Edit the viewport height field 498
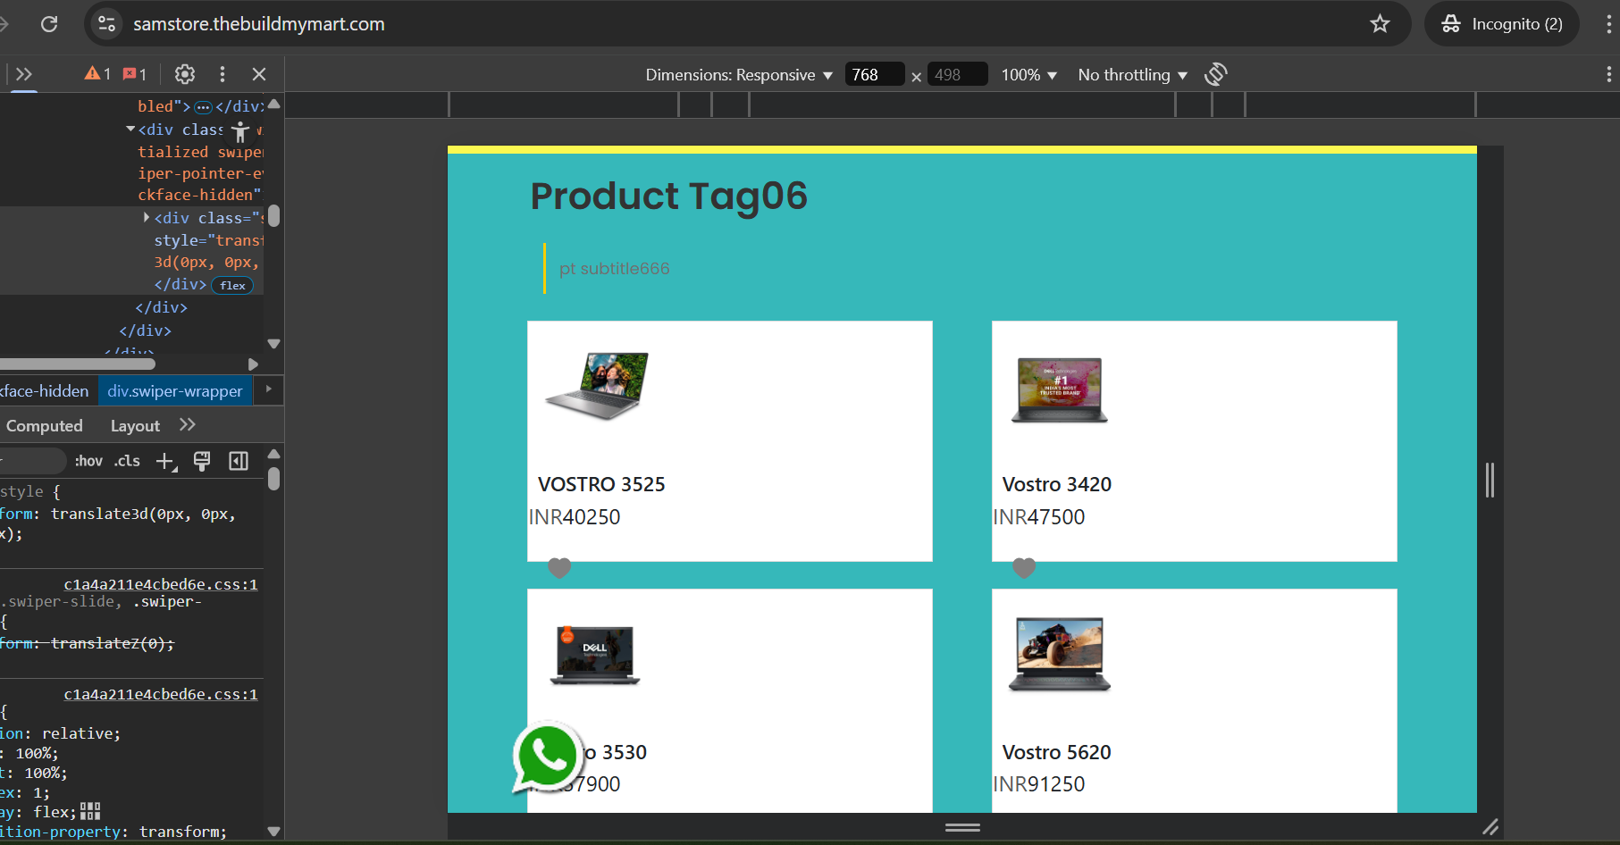 coord(958,75)
